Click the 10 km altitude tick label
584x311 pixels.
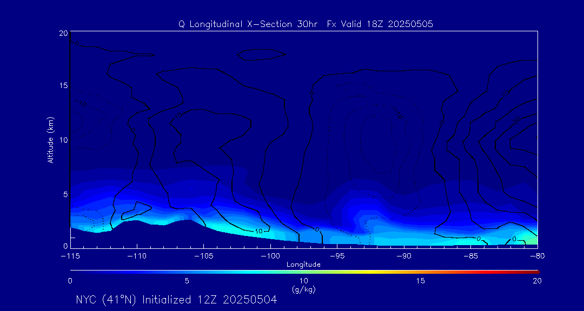coord(62,140)
